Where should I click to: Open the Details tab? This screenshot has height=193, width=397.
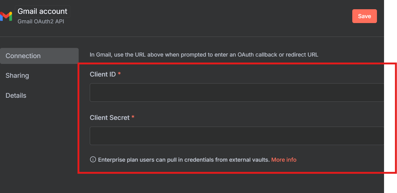click(16, 96)
